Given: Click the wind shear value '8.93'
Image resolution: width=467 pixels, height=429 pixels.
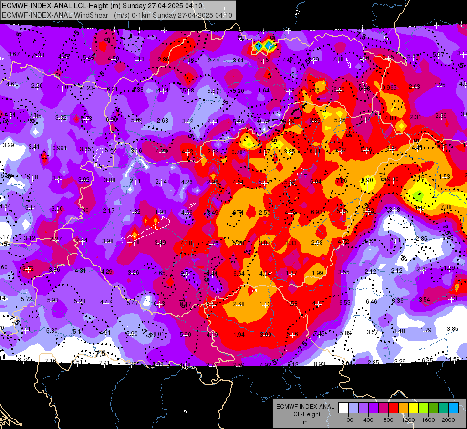Looking at the screenshot, I should (319, 364).
